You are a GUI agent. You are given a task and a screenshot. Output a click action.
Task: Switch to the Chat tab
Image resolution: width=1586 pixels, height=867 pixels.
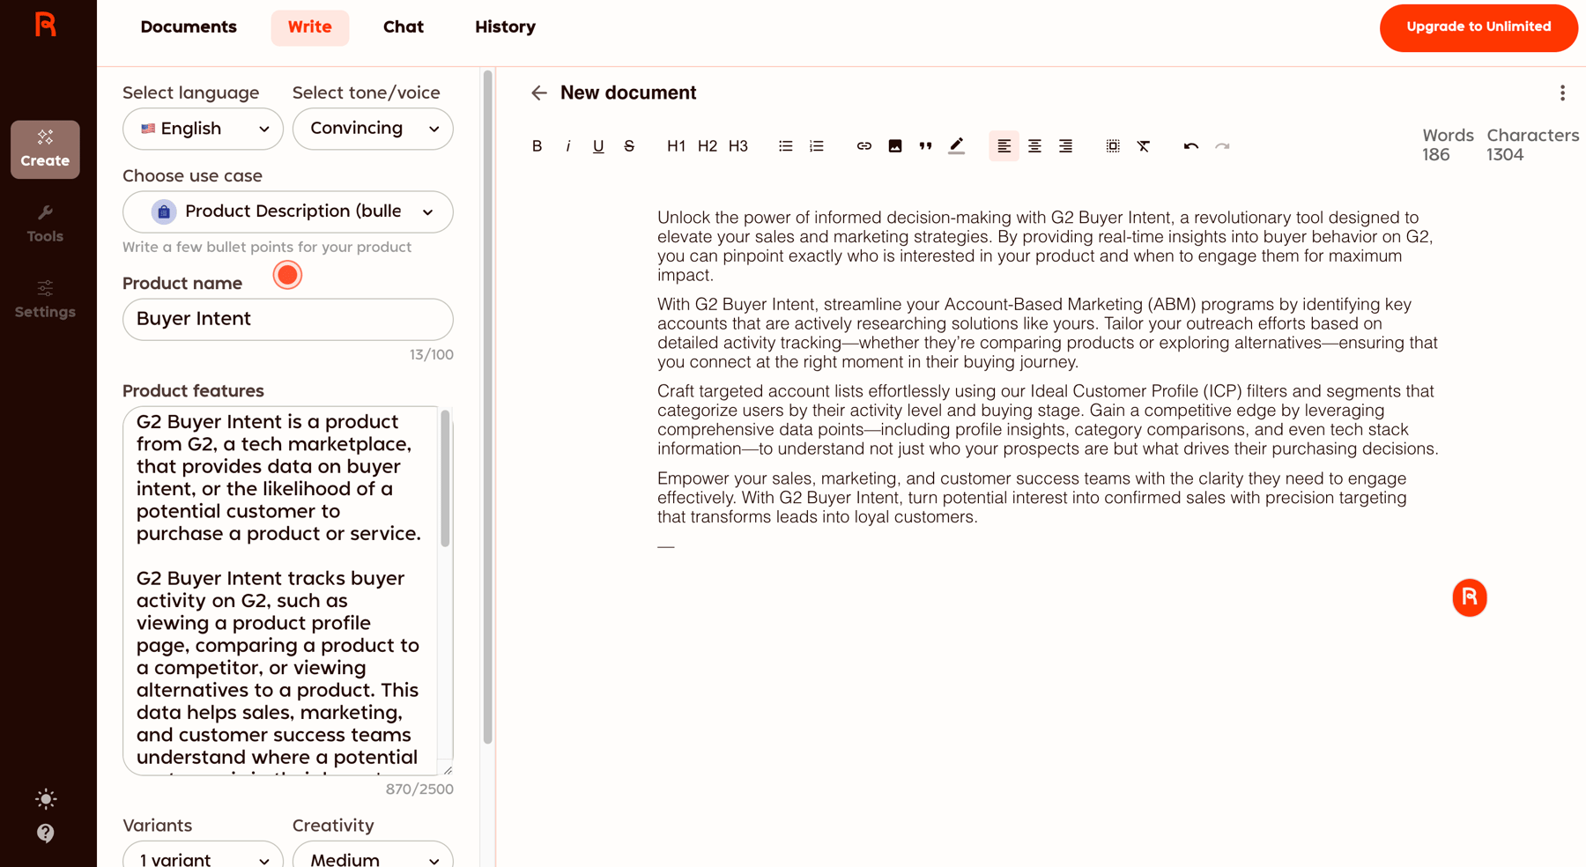point(403,26)
